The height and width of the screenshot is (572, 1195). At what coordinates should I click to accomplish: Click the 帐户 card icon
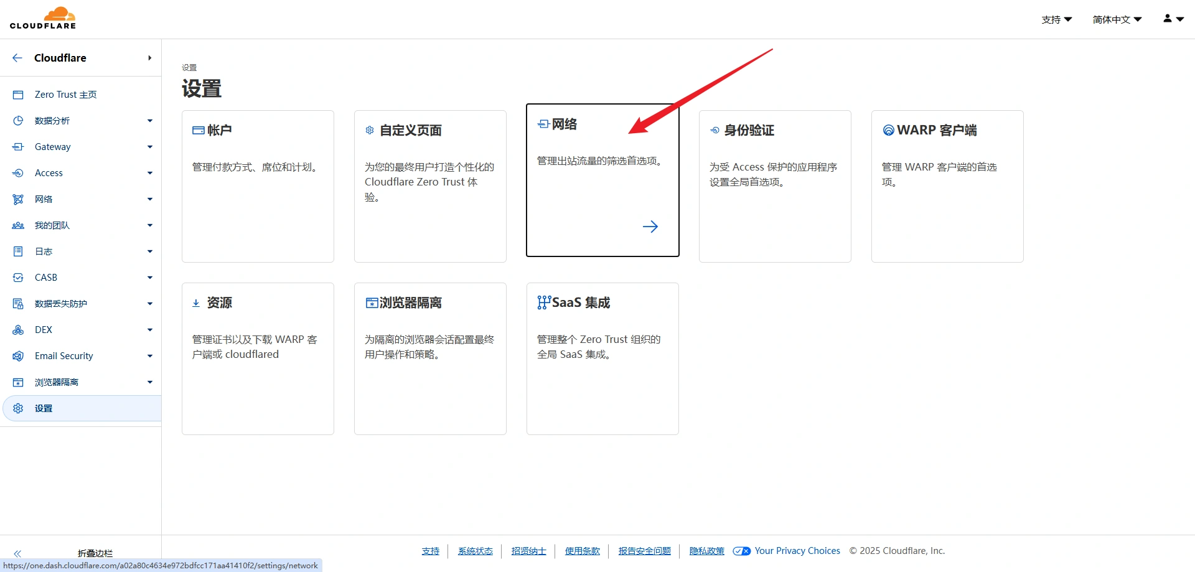coord(199,130)
